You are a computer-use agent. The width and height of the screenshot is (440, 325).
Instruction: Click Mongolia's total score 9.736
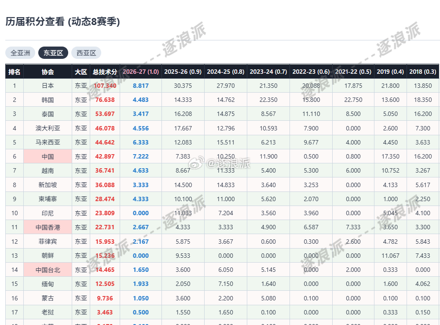(x=105, y=298)
